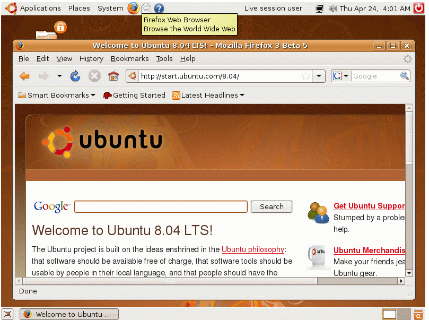Viewport: 429px width, 320px height.
Task: Click the scroll up arrow
Action: click(x=409, y=108)
